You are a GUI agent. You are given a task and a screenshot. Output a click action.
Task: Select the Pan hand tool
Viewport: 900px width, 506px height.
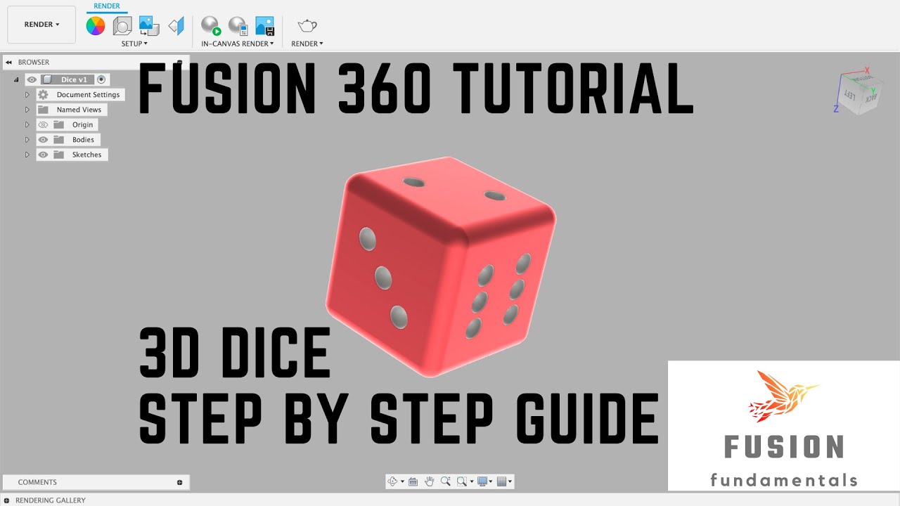(x=429, y=481)
